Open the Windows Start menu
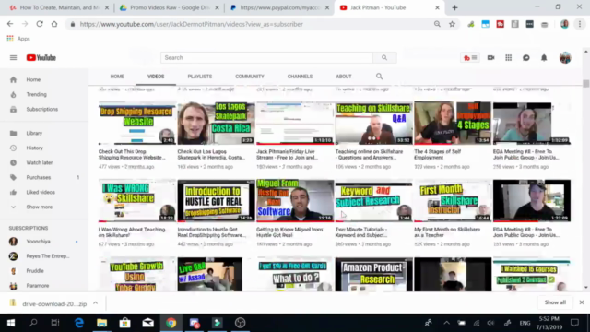Screen dimensions: 590x332 tap(10, 323)
